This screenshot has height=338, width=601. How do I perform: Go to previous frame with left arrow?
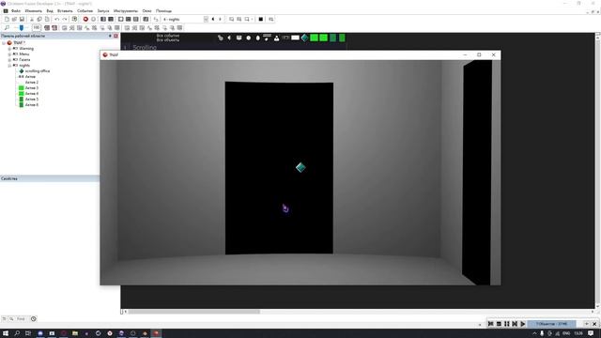point(213,19)
